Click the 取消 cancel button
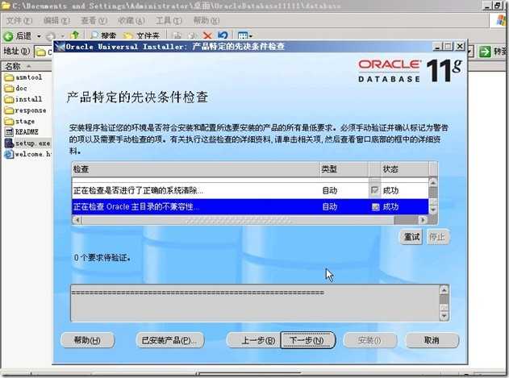509x378 pixels. pyautogui.click(x=432, y=340)
